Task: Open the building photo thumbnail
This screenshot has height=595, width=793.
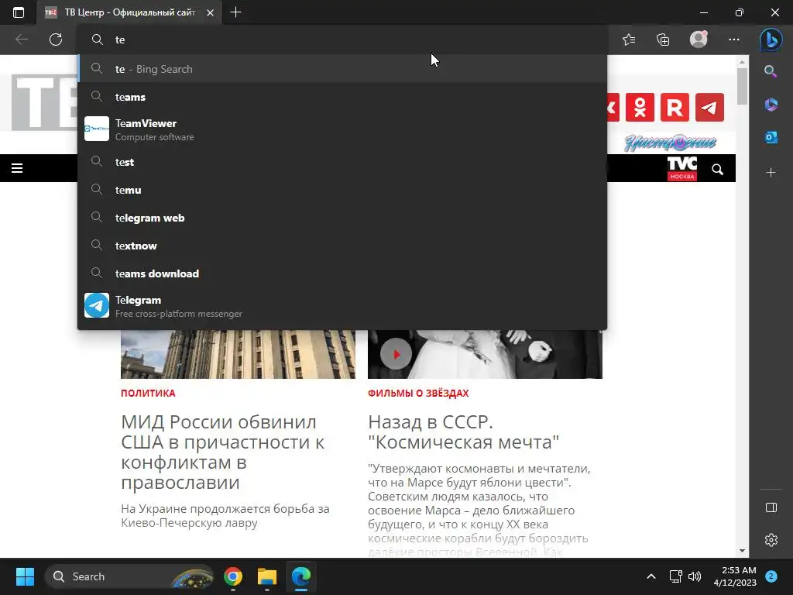Action: click(x=238, y=354)
